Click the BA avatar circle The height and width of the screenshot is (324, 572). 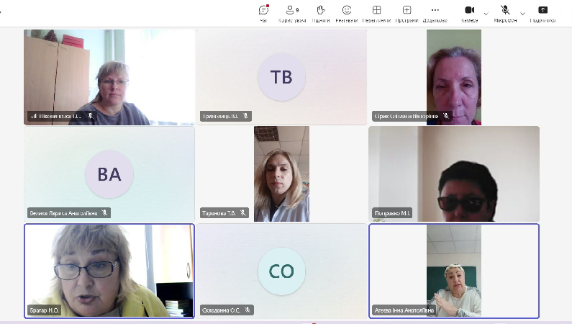click(109, 174)
